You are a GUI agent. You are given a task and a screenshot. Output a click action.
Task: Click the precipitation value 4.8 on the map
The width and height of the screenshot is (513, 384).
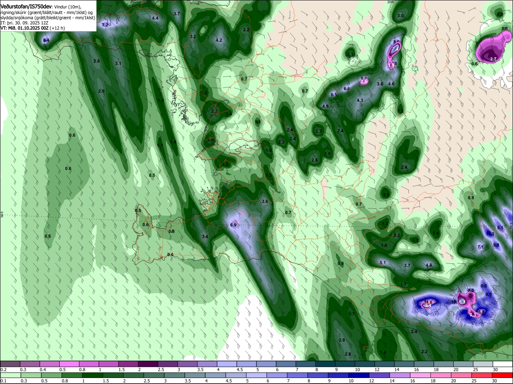(x=429, y=265)
